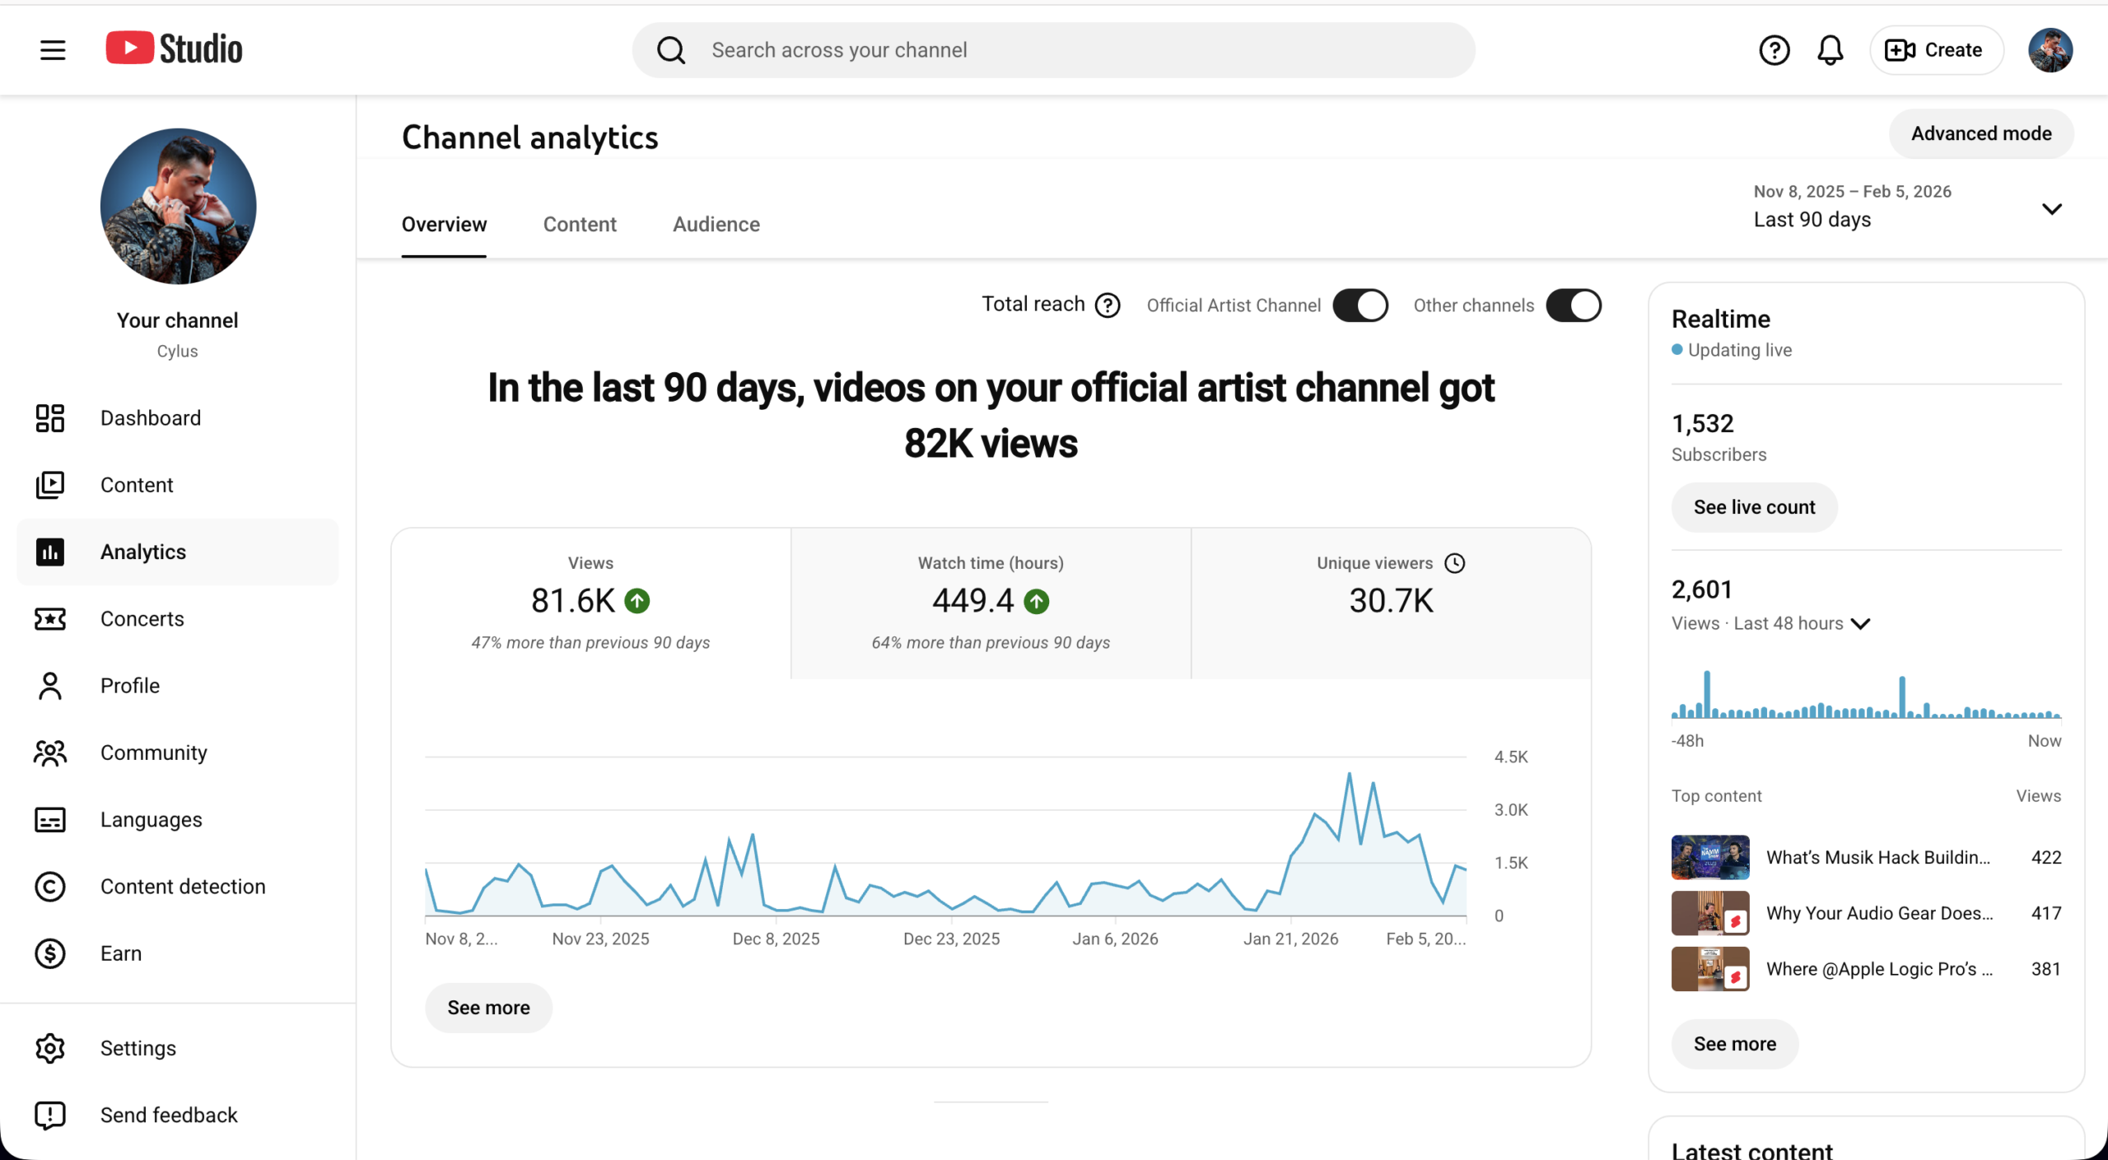Click the title "What's Musik Hack Buildin..."

(x=1878, y=857)
